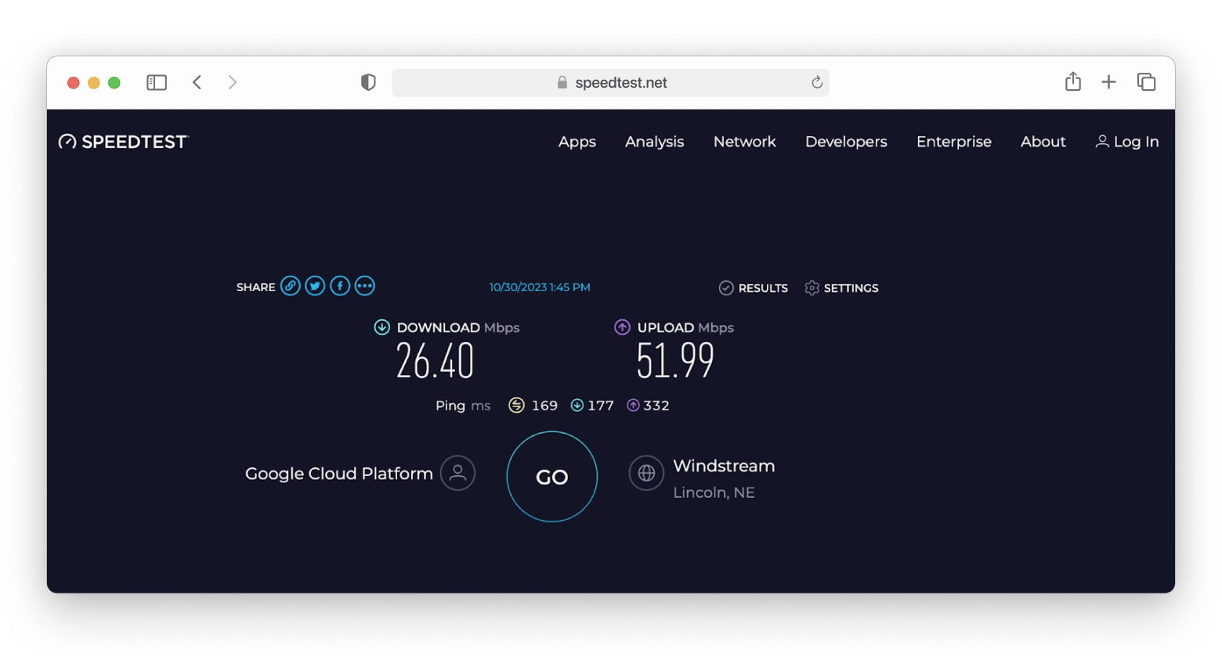Click the idle ping latency icon

[516, 405]
